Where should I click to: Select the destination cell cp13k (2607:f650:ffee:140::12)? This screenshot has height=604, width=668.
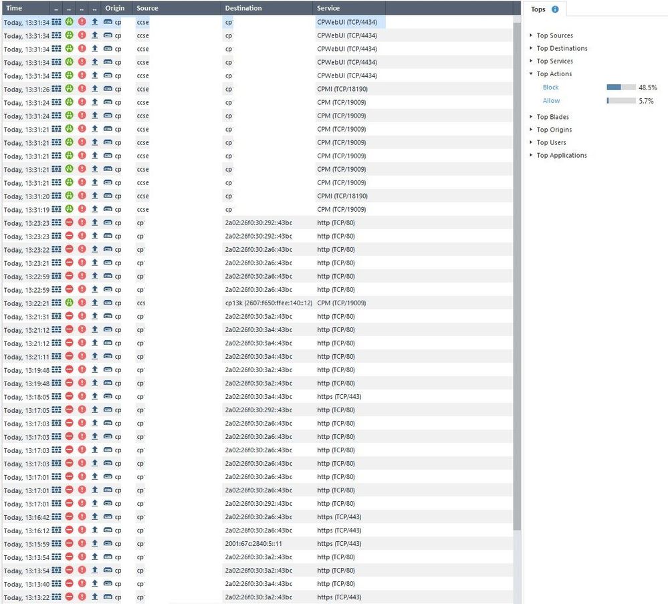click(268, 303)
